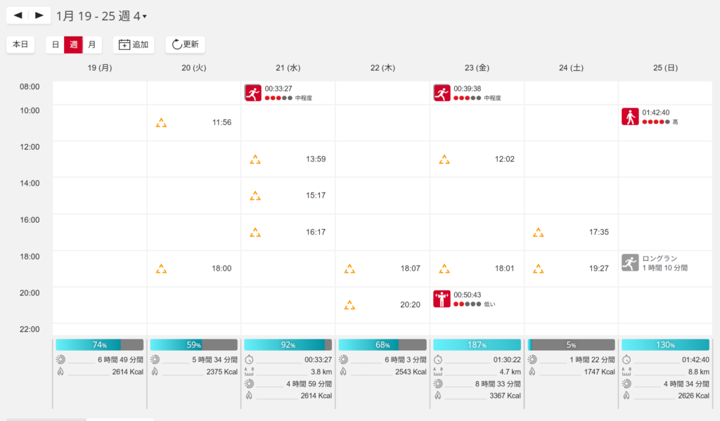
Task: Open Friday's strength training workout icon
Action: point(442,299)
